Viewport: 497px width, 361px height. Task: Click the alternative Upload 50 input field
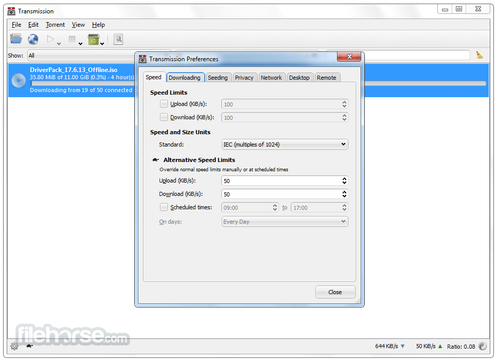tap(285, 180)
